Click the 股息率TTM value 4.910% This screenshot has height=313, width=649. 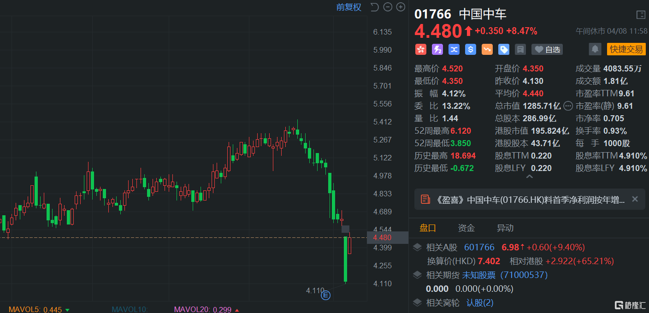coord(633,156)
